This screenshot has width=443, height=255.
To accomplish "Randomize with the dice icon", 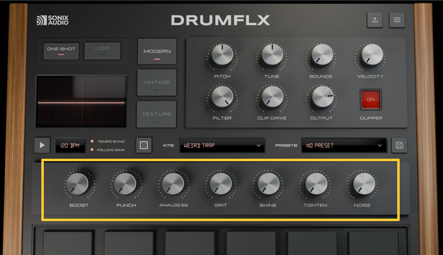I will coord(144,145).
